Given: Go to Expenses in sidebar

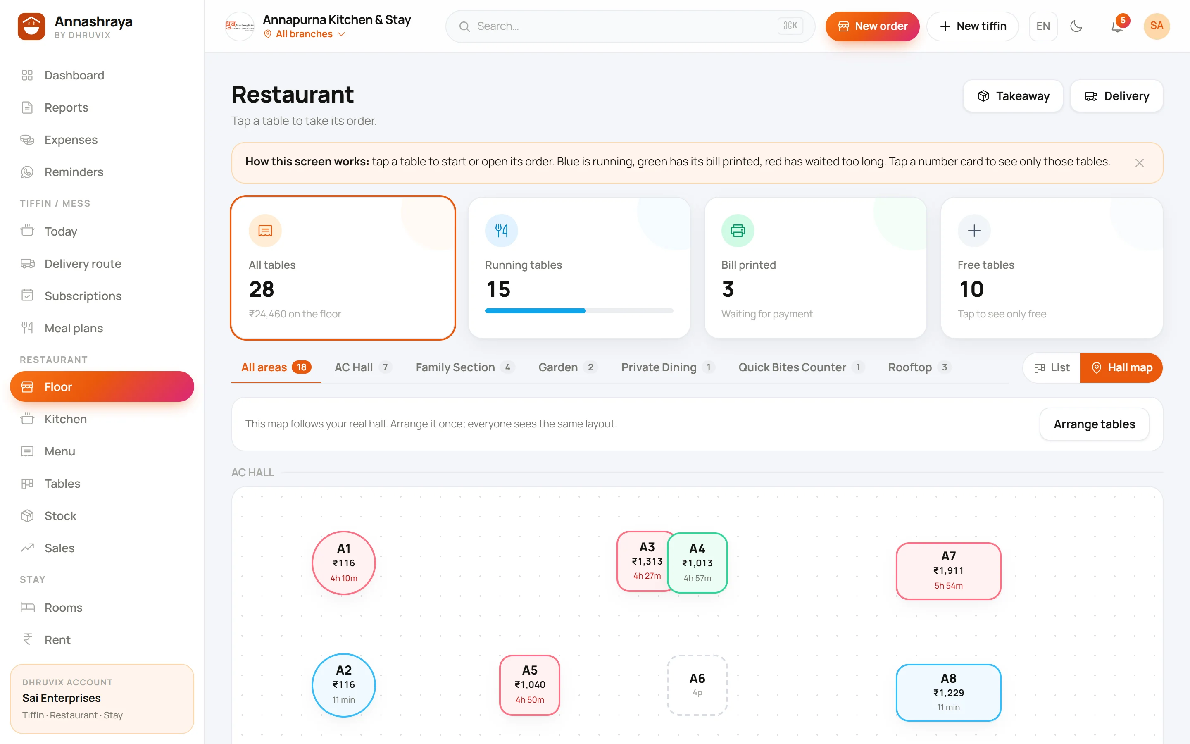Looking at the screenshot, I should (102, 140).
